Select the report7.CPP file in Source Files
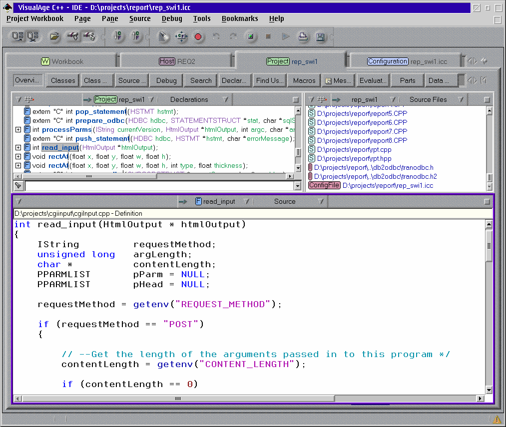 click(358, 131)
